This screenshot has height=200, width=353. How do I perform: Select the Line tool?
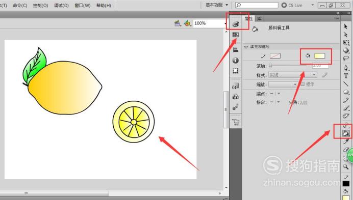(346, 84)
